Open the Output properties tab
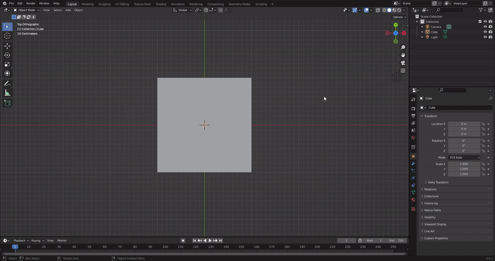 [x=413, y=116]
